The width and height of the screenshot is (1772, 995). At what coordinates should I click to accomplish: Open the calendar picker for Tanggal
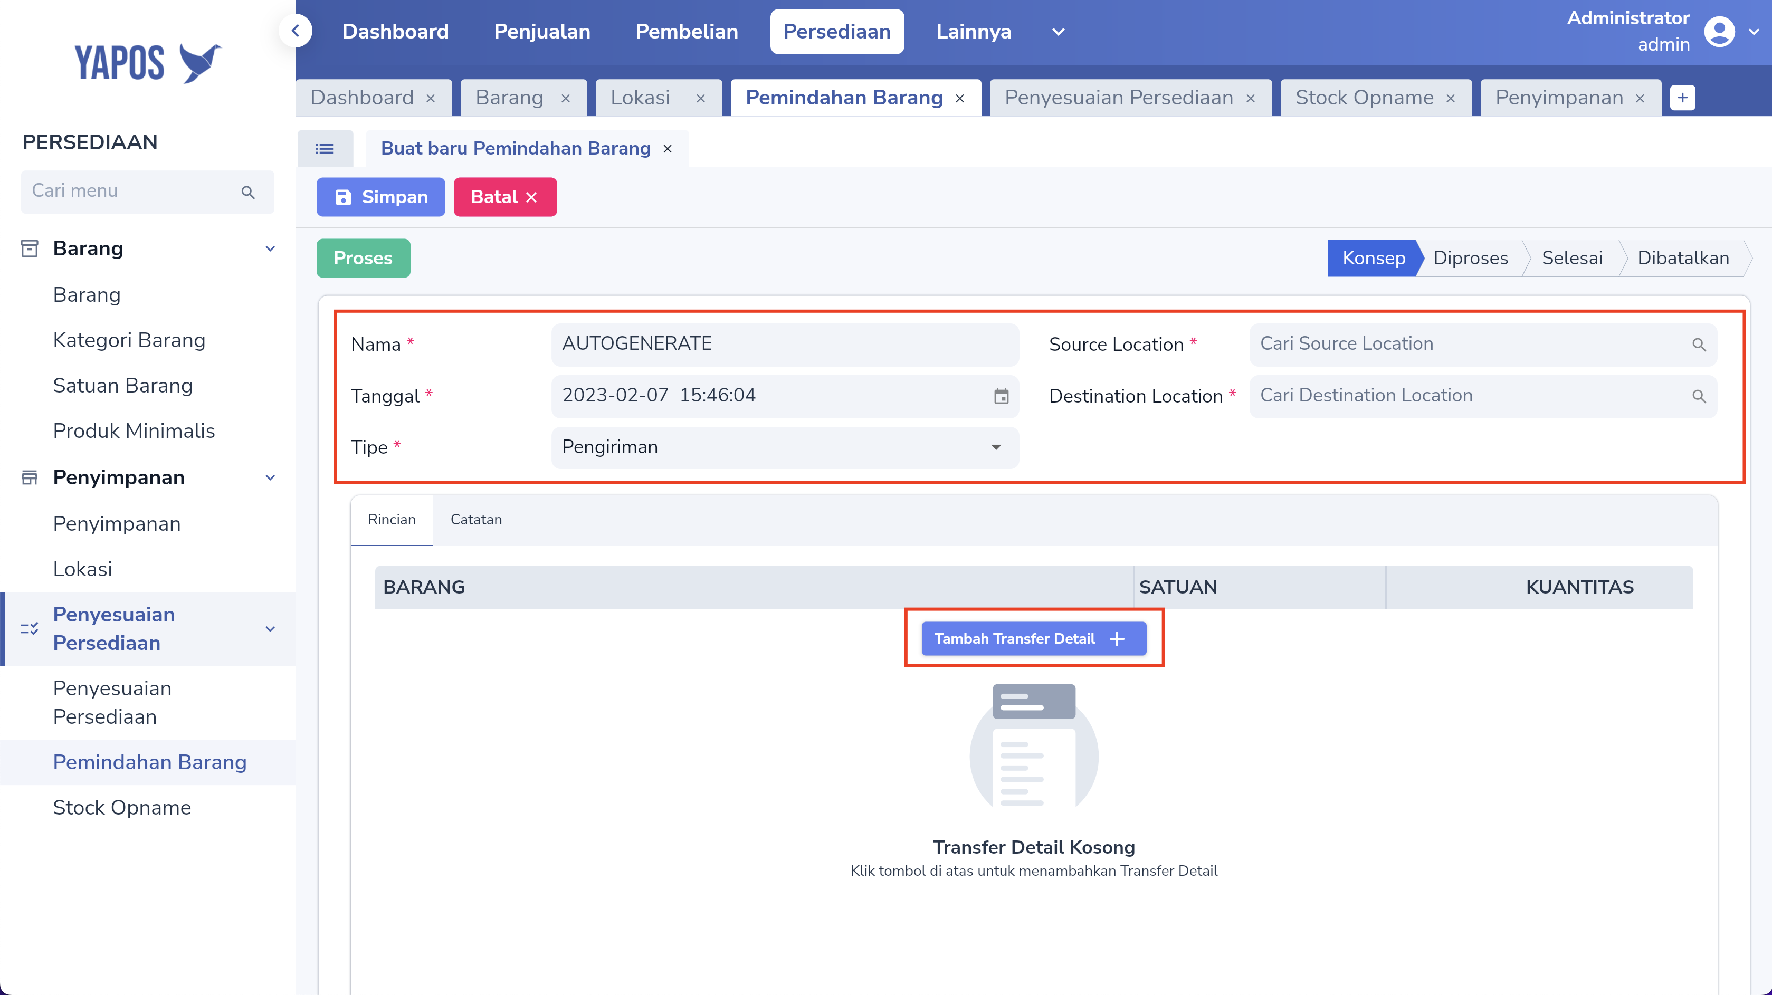click(1001, 396)
